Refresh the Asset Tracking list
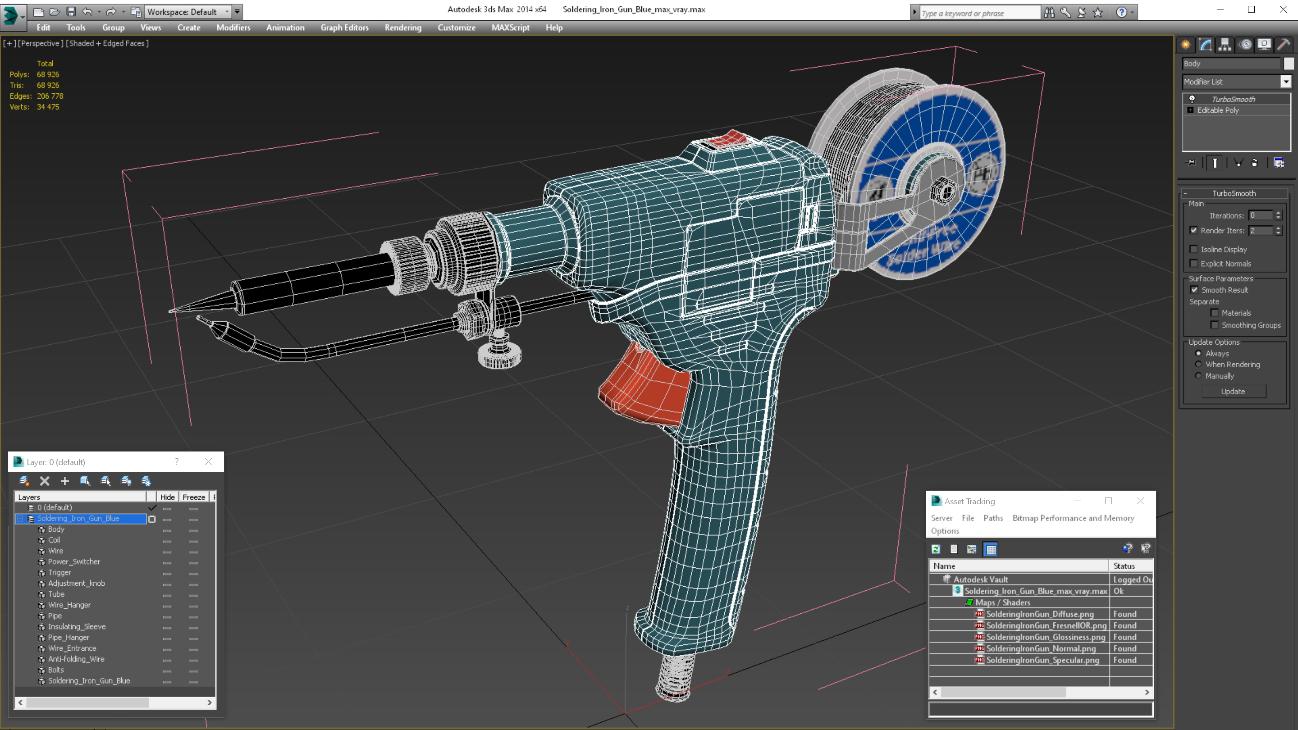Viewport: 1298px width, 730px height. (936, 549)
